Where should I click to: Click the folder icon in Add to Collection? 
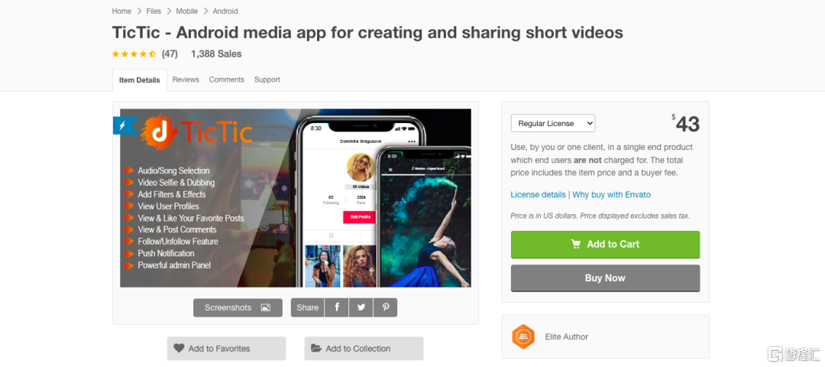pyautogui.click(x=316, y=348)
